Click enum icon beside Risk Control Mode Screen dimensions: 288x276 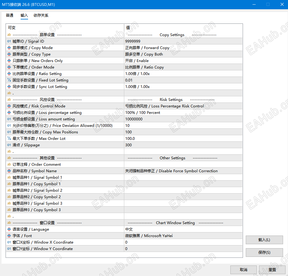click(x=9, y=106)
